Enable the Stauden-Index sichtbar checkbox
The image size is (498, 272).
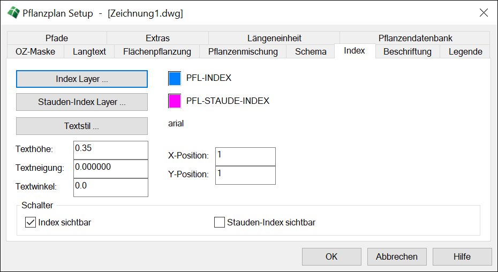coord(220,222)
